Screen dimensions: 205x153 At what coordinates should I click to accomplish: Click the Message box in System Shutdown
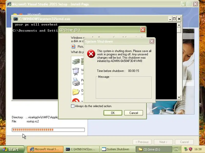coord(124,88)
